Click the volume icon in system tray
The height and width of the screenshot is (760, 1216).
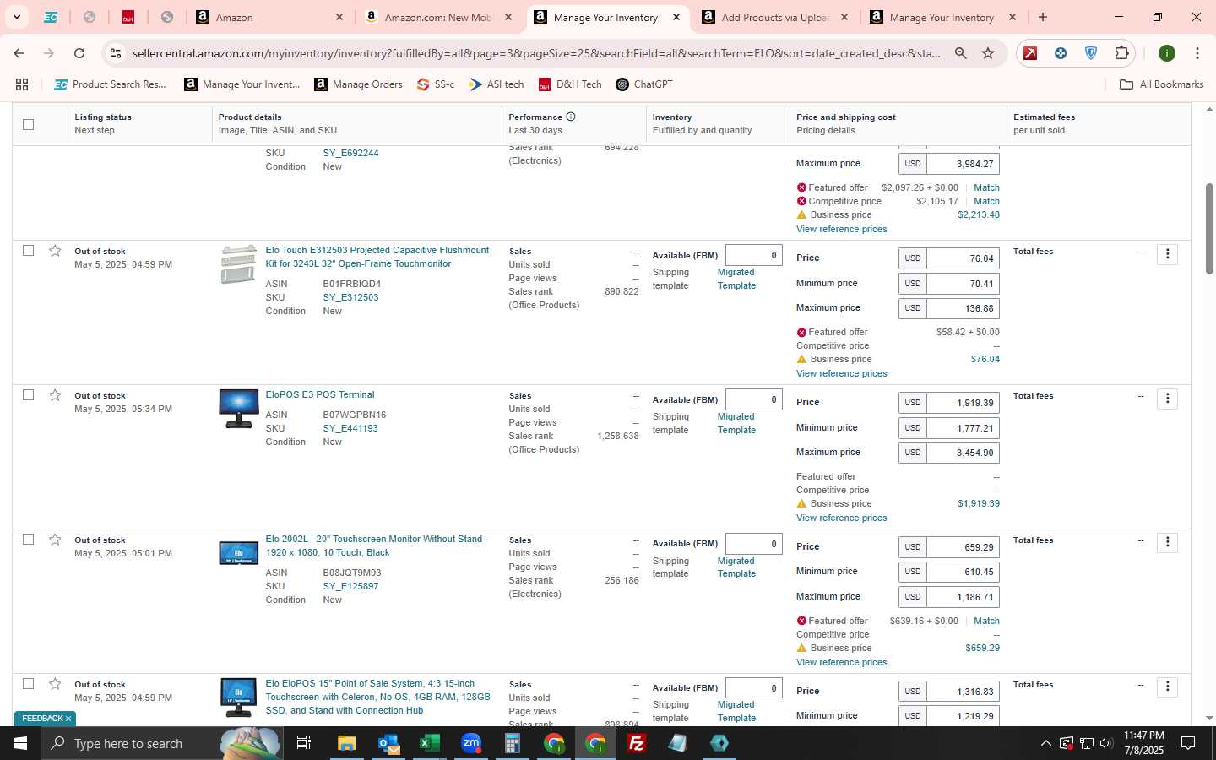point(1106,744)
